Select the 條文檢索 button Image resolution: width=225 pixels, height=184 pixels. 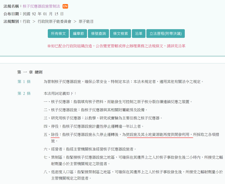click(120, 33)
